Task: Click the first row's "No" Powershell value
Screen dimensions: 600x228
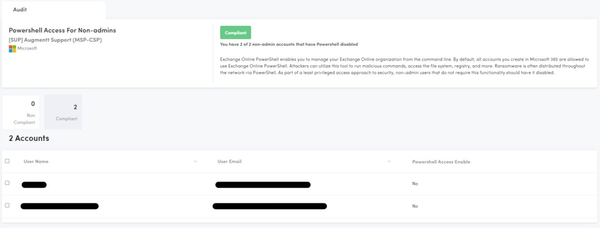Action: pos(415,184)
